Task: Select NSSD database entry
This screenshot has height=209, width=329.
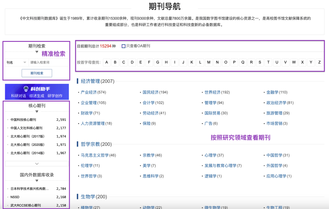Action: pyautogui.click(x=15, y=197)
